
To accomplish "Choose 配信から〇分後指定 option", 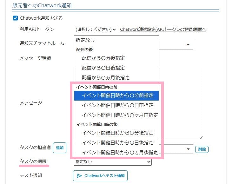I will (x=103, y=58).
